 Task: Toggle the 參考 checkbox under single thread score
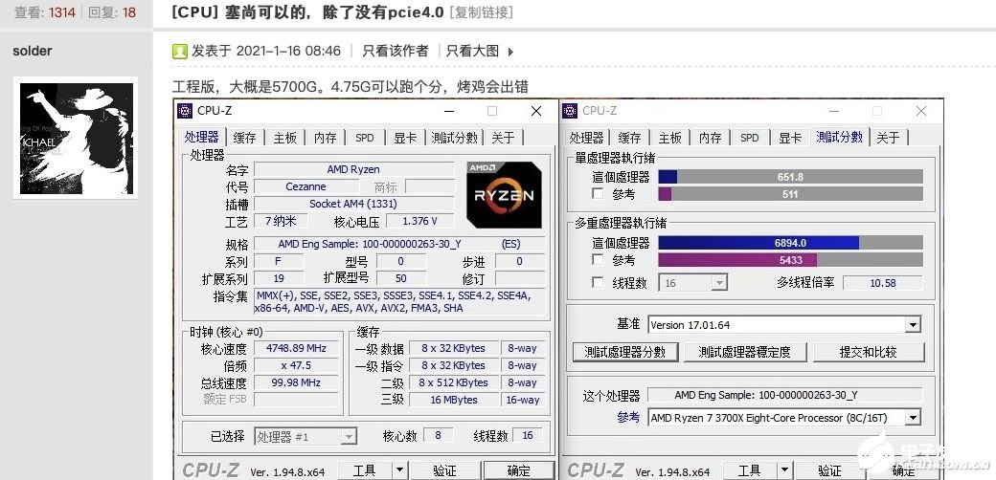pos(598,193)
